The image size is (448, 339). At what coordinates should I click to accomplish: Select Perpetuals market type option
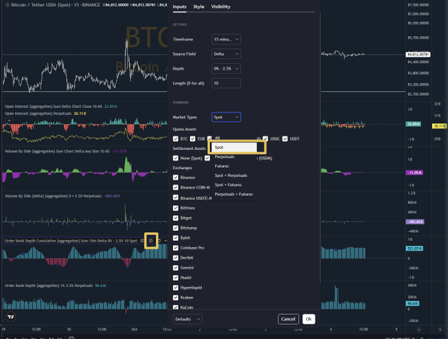234,157
